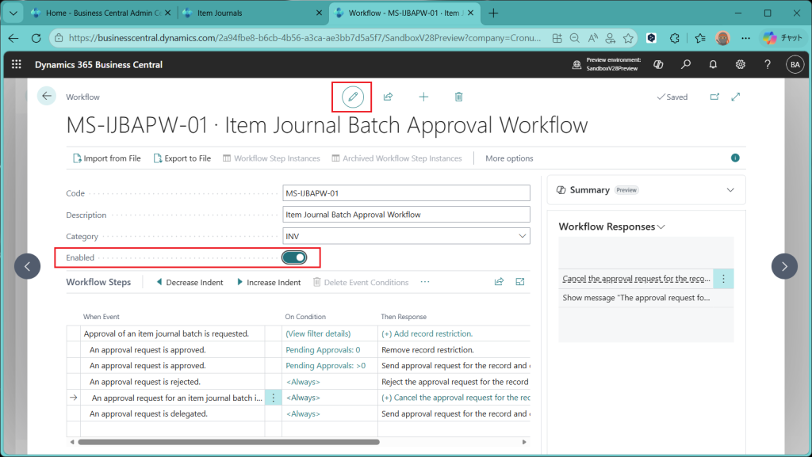Click the expand page arrows icon
Image resolution: width=812 pixels, height=457 pixels.
736,97
